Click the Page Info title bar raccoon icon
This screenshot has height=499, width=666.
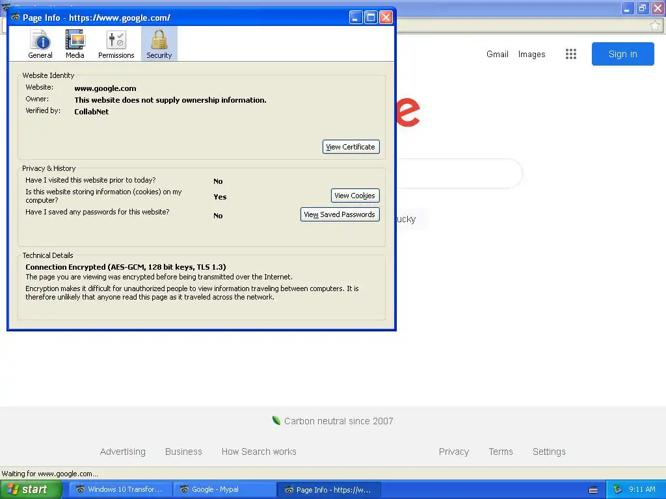tap(16, 17)
